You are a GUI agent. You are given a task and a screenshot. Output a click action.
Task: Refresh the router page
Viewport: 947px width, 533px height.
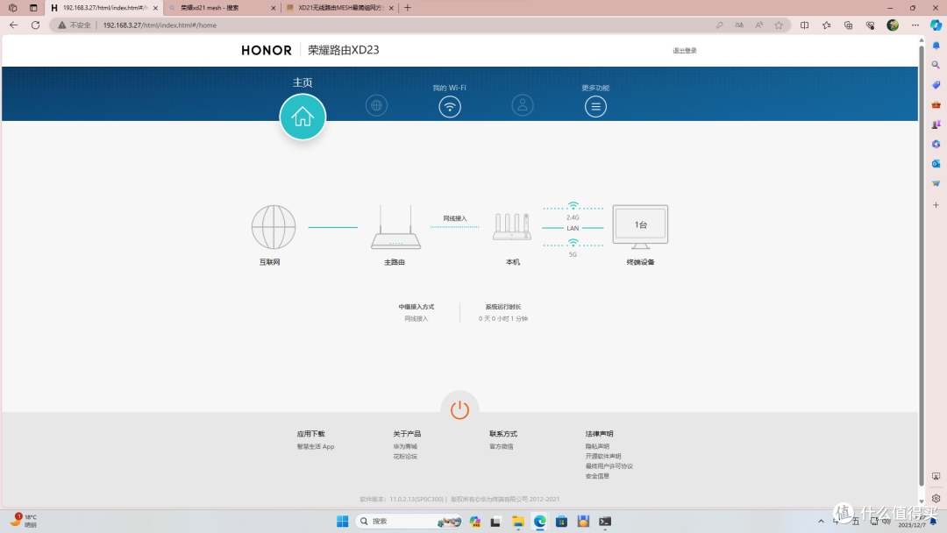pyautogui.click(x=36, y=25)
